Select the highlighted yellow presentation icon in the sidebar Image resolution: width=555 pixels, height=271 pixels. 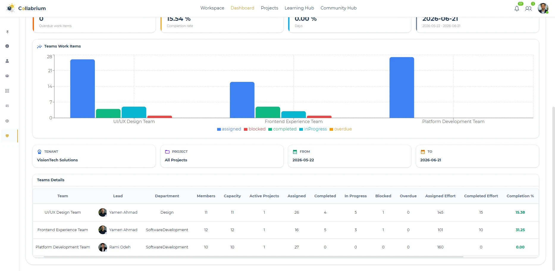(7, 136)
